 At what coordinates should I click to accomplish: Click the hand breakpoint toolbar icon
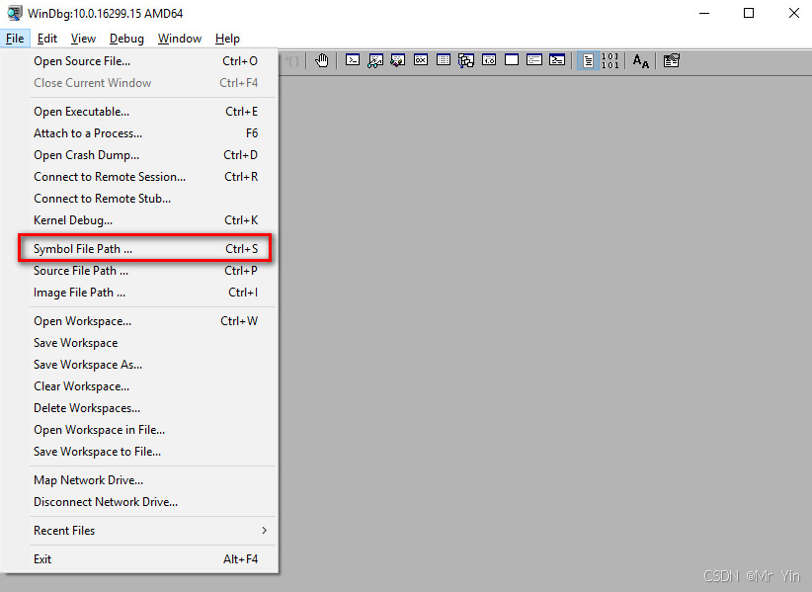pyautogui.click(x=322, y=60)
